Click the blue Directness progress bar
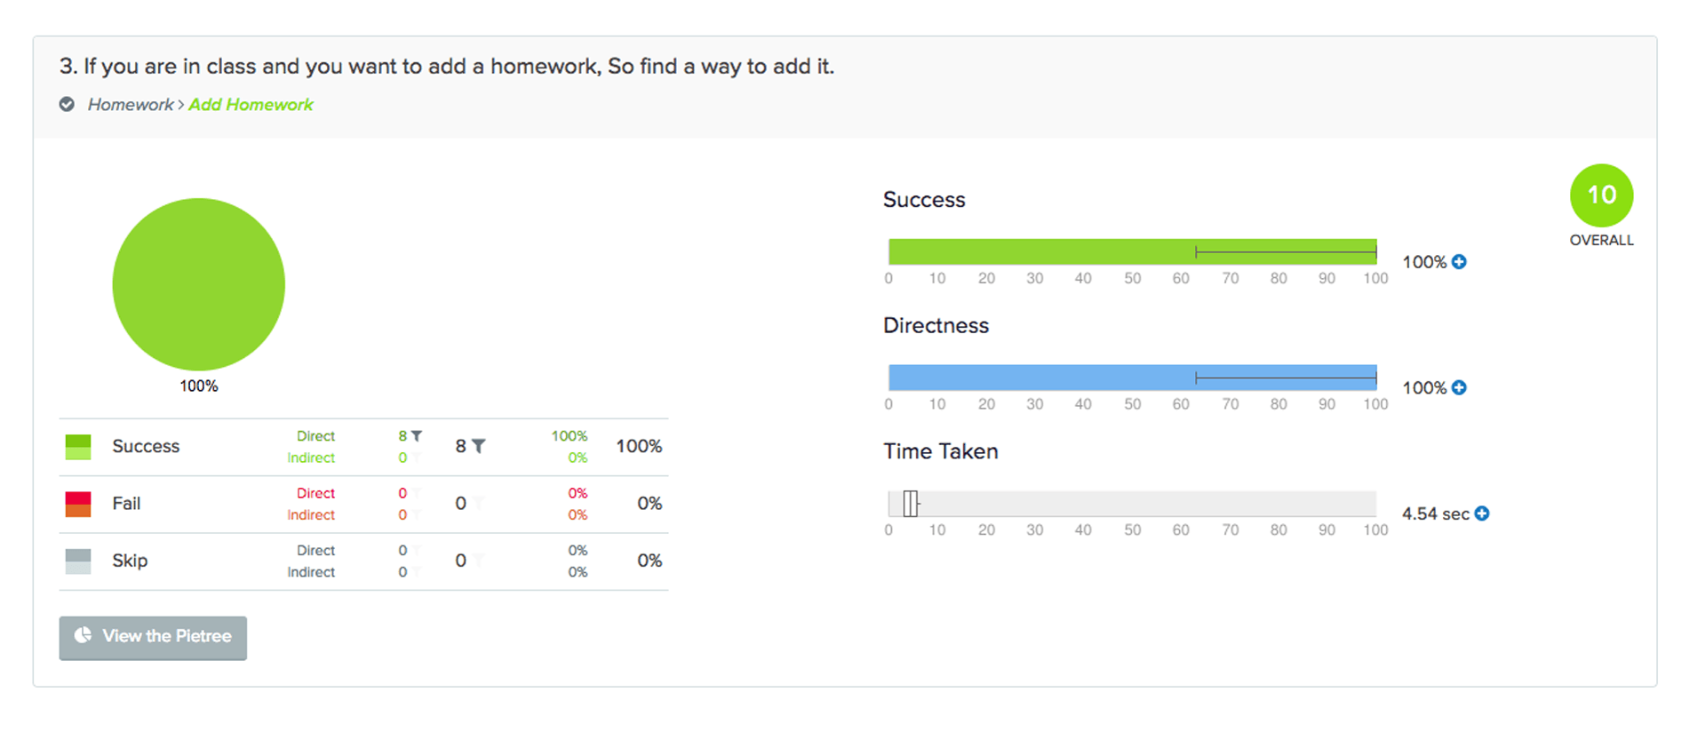Screen dimensions: 1705x748 1040,378
